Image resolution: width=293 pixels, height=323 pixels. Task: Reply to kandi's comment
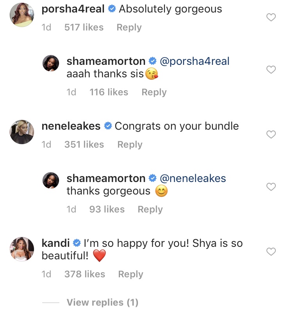click(x=130, y=274)
